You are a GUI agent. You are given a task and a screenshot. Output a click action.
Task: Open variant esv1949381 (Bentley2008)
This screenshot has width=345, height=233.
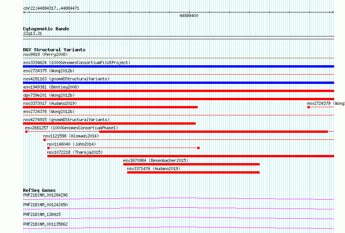pos(51,87)
